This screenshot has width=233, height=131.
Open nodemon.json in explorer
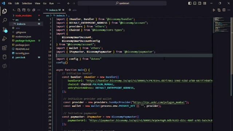click(23, 36)
